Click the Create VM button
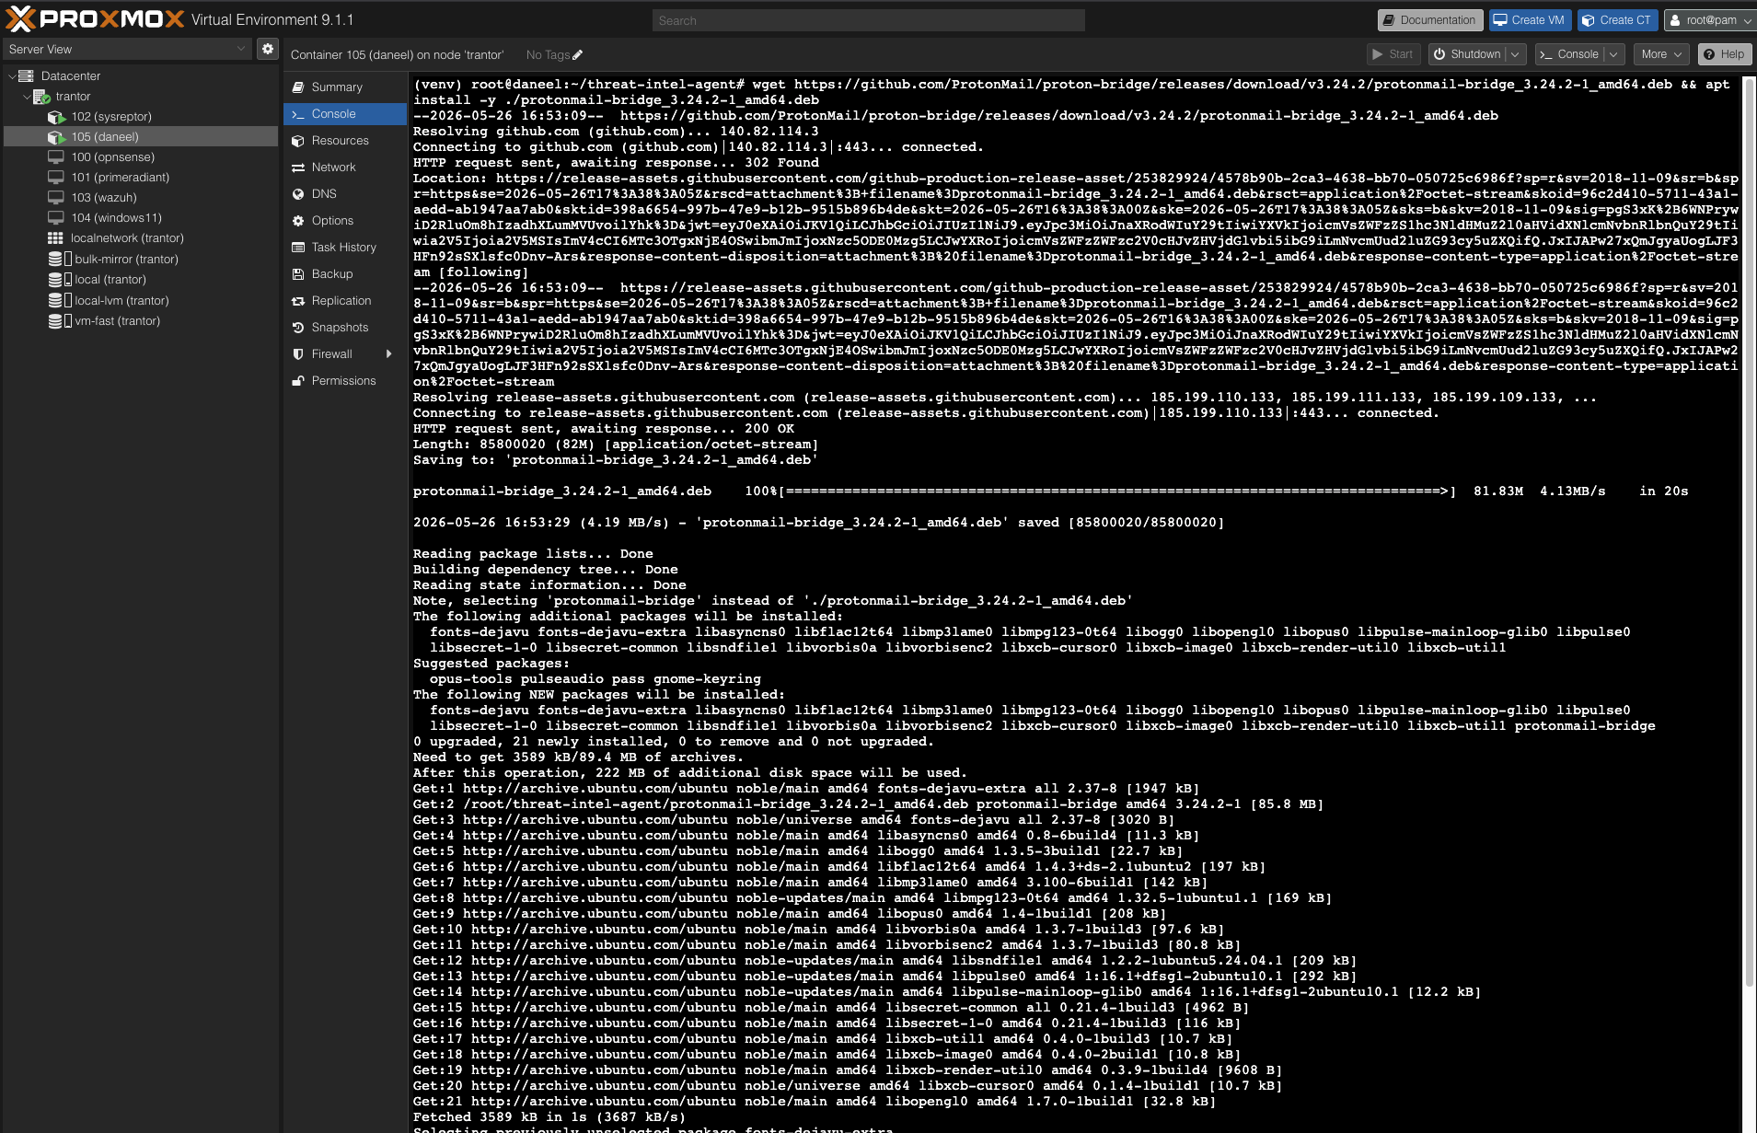1757x1133 pixels. click(1529, 20)
